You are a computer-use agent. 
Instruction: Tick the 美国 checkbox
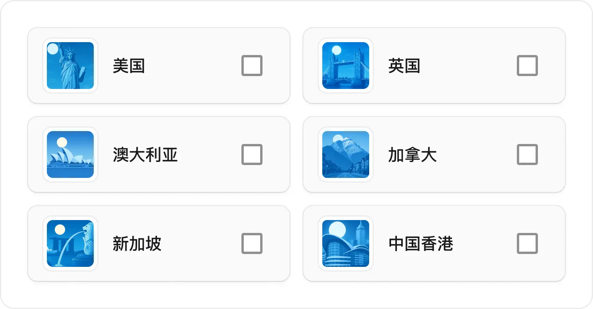coord(252,66)
